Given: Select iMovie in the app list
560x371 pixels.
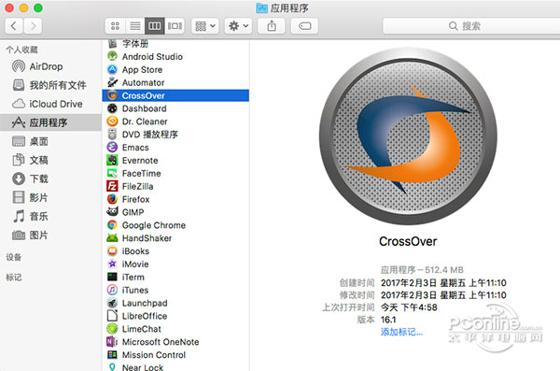Looking at the screenshot, I should tap(175, 264).
